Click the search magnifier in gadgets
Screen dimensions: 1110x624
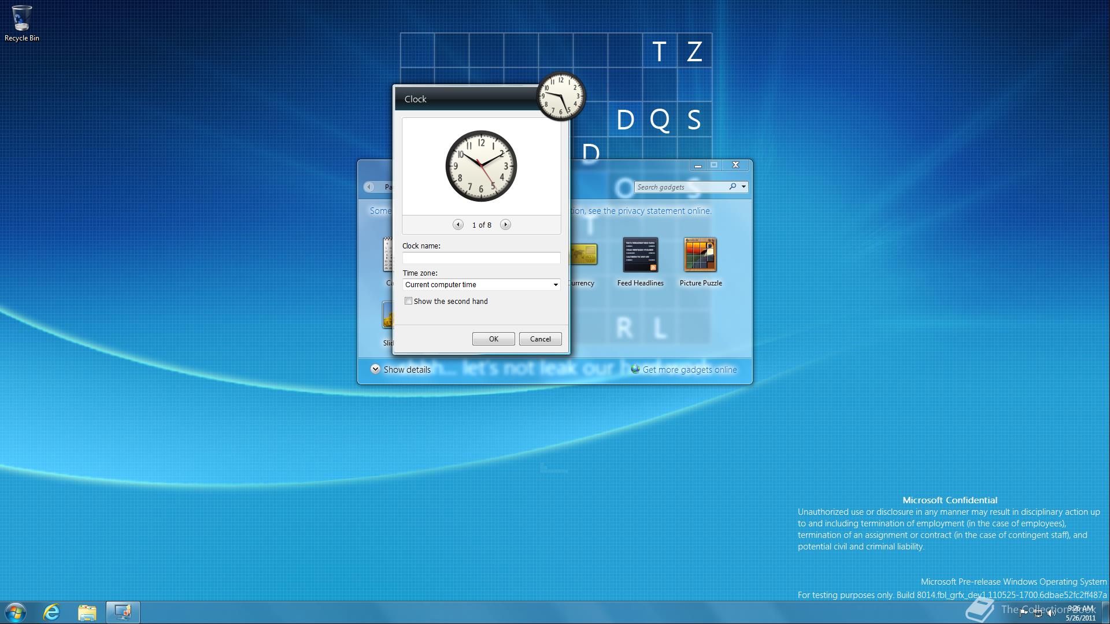tap(732, 187)
